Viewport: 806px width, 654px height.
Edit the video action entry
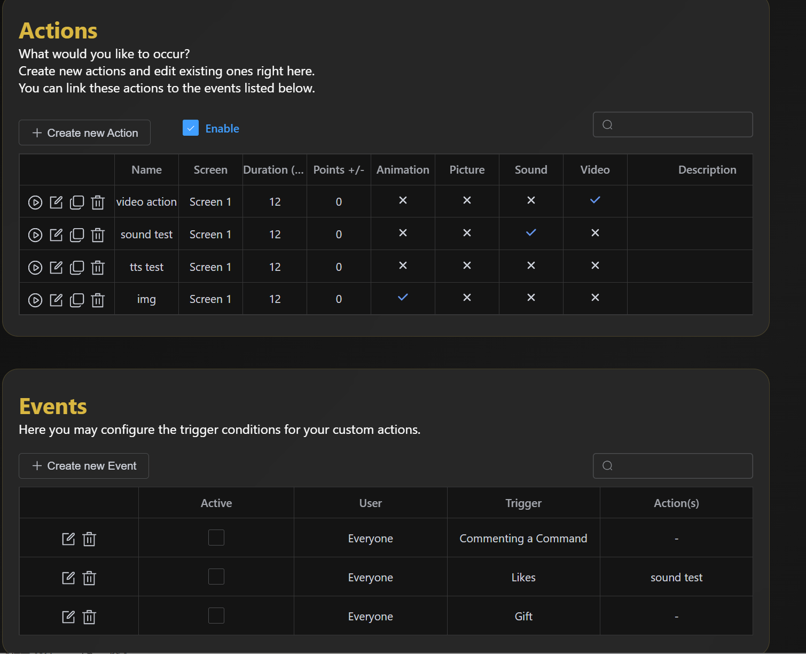point(56,202)
